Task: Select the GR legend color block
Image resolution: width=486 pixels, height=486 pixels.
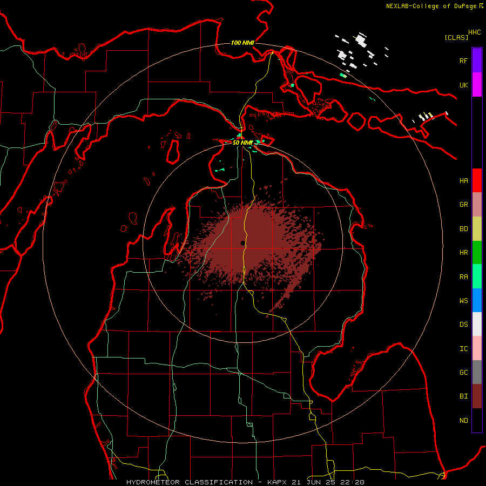Action: pos(477,205)
